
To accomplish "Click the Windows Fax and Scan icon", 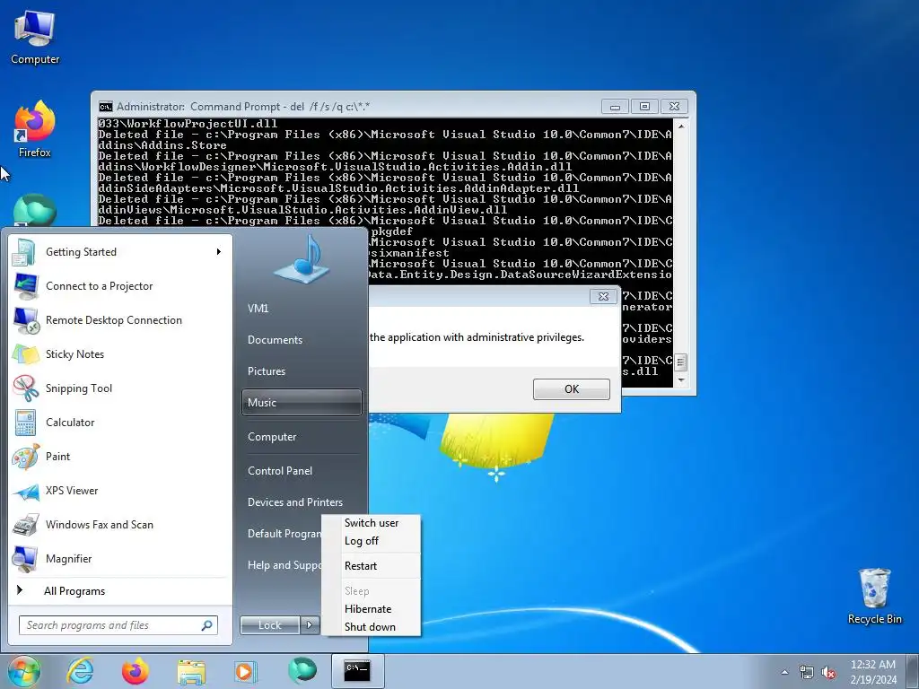I will 25,525.
